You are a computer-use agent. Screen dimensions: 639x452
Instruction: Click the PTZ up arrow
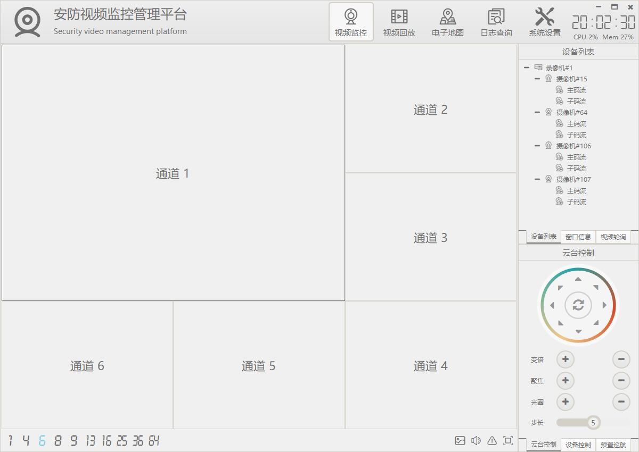[578, 279]
